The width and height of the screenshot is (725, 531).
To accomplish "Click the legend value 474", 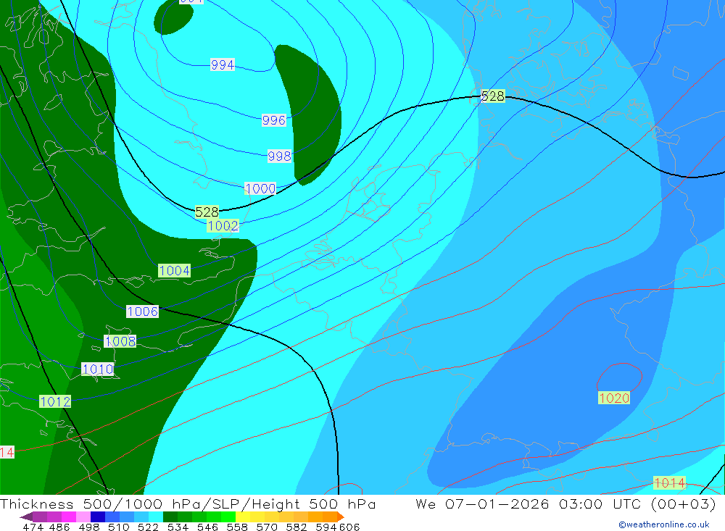I will pyautogui.click(x=33, y=527).
